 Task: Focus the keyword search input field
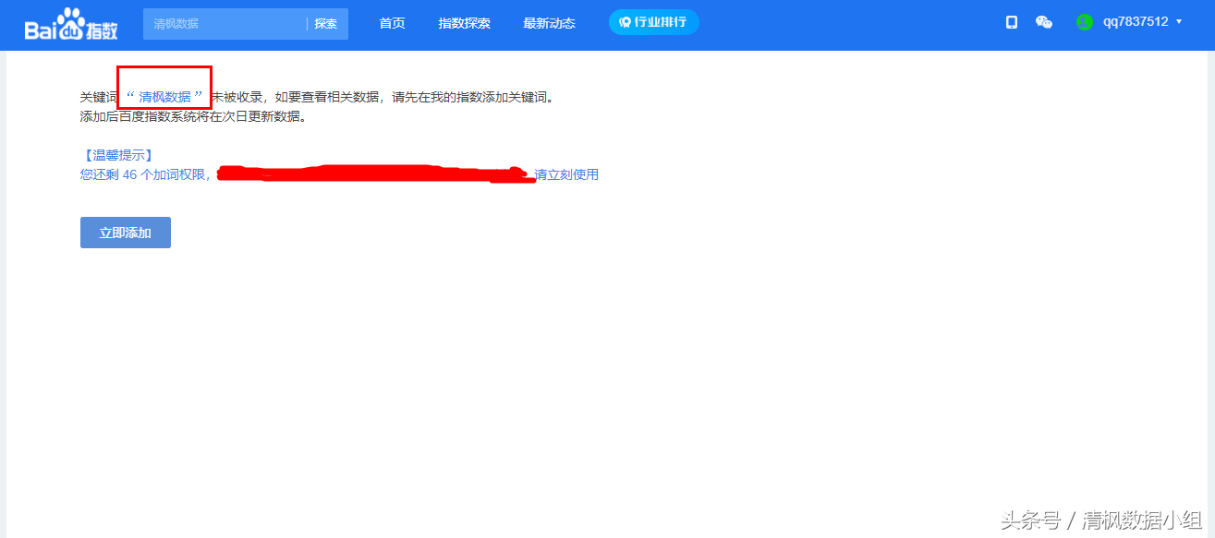click(x=224, y=24)
